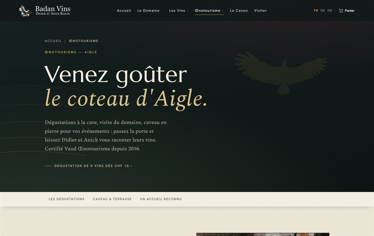
Task: Click the ŒNOTOURISME breadcrumb item
Action: 84,41
